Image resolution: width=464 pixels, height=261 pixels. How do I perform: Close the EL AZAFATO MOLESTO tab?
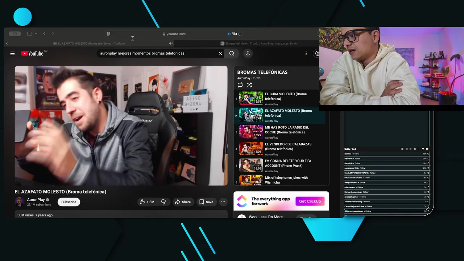(x=6, y=43)
